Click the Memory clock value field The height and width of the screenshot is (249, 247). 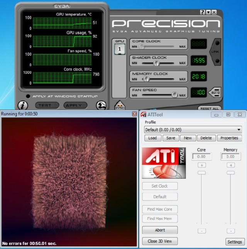coord(230,156)
